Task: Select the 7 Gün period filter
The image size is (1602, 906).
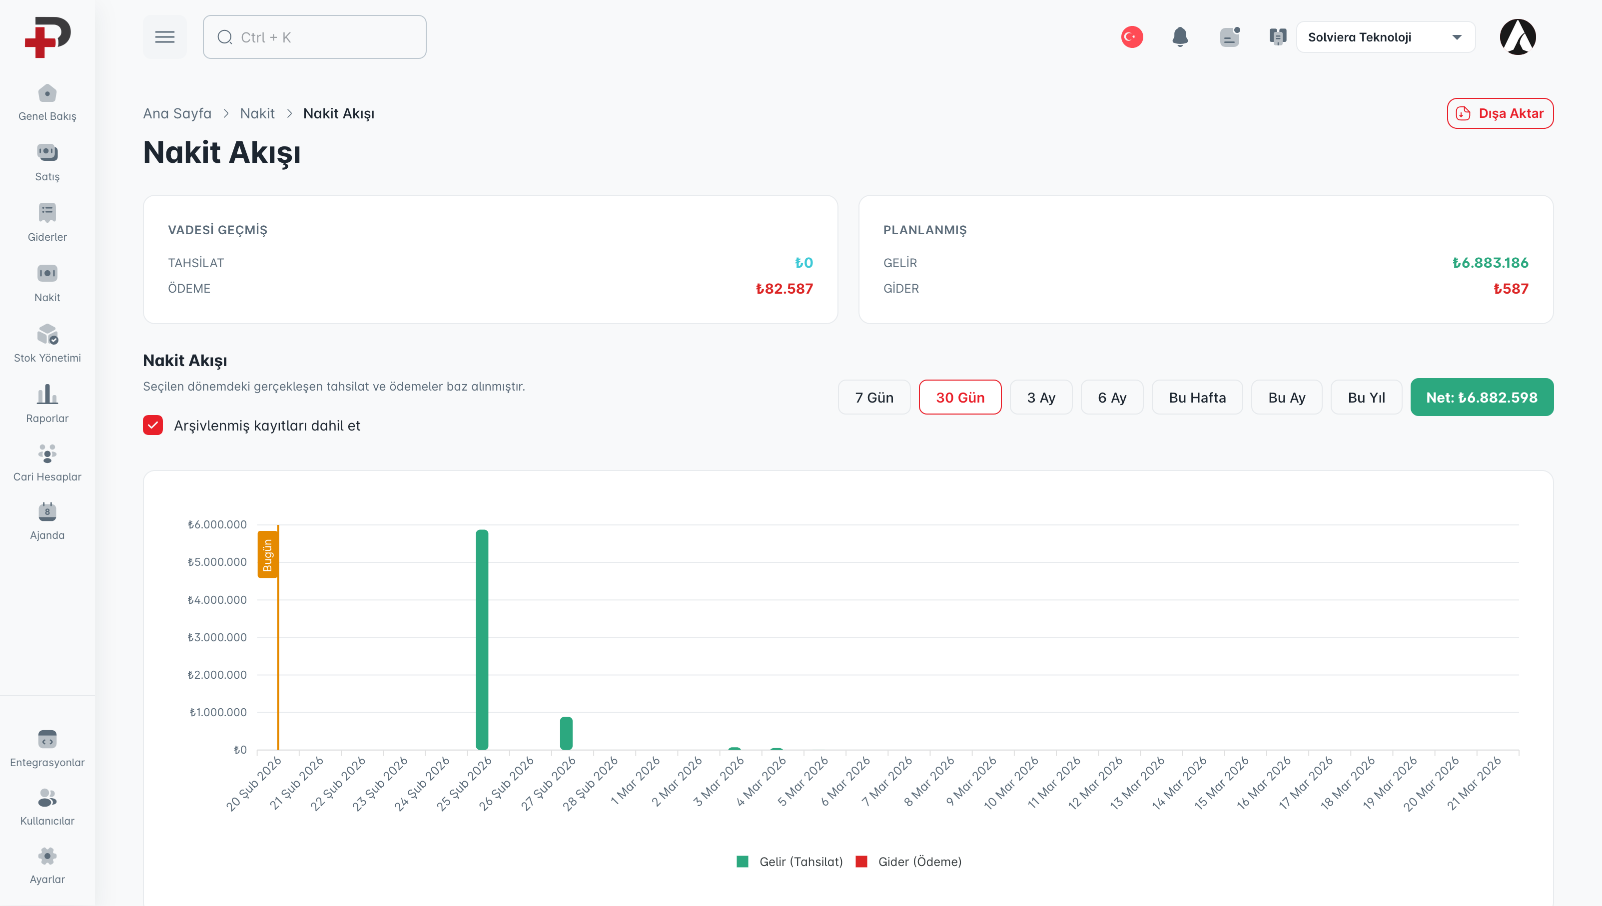Action: [x=873, y=397]
